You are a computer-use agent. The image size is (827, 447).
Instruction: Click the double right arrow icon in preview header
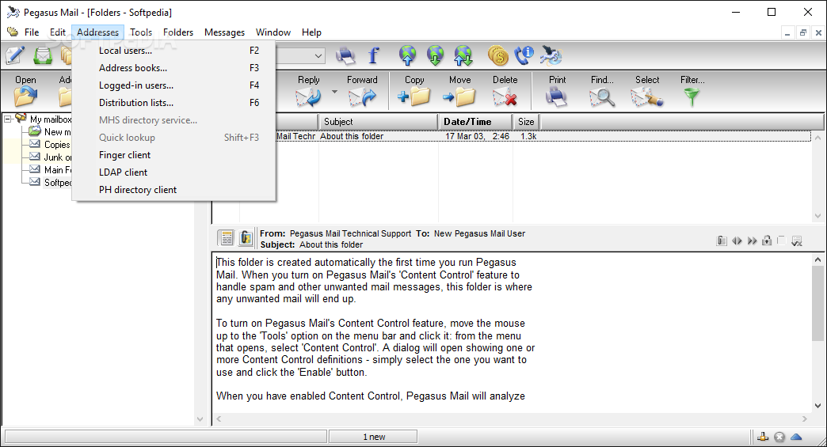pos(752,241)
